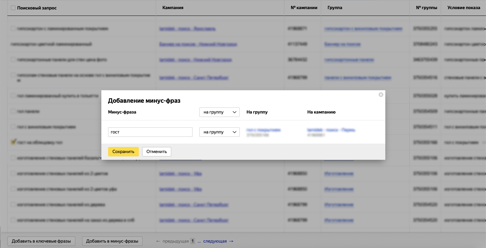This screenshot has height=248, width=486.
Task: Select page 1 in pagination
Action: coord(193,241)
